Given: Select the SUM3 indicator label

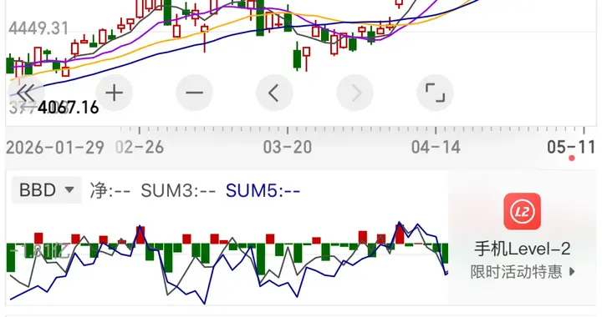Looking at the screenshot, I should click(x=178, y=190).
